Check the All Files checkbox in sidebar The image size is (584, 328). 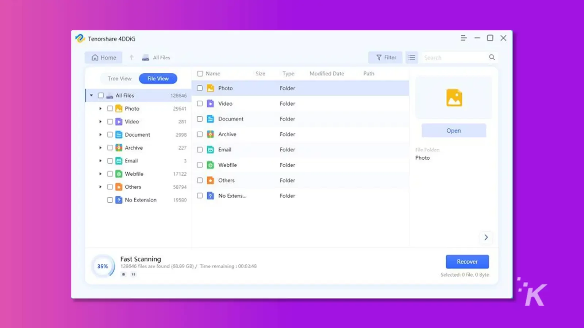coord(101,95)
